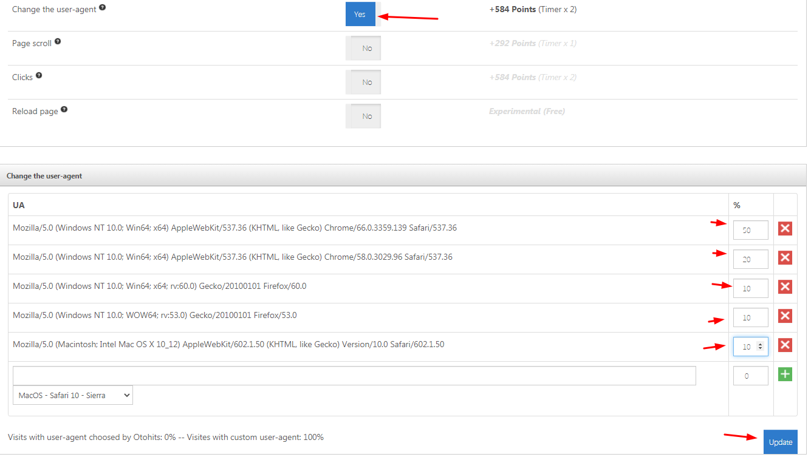Enable the Page scroll toggle
This screenshot has height=457, width=811.
coord(363,48)
